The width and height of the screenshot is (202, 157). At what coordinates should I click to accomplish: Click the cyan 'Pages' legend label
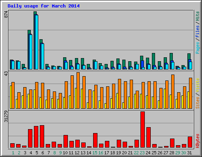(x=198, y=48)
